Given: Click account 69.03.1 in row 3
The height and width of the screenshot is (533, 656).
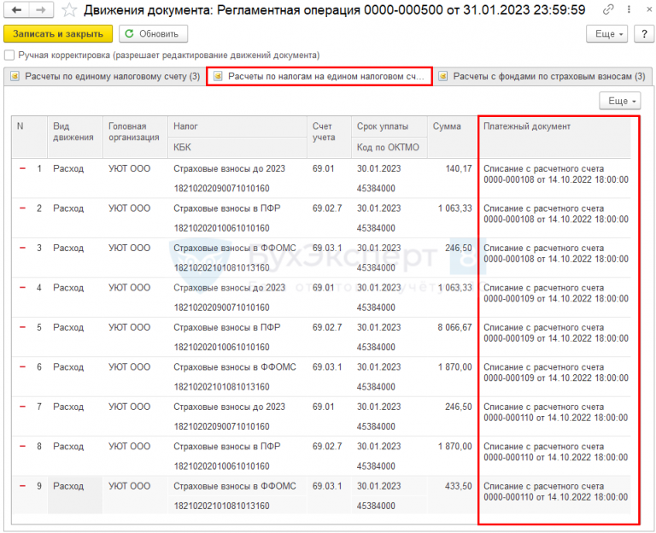Looking at the screenshot, I should pyautogui.click(x=327, y=248).
